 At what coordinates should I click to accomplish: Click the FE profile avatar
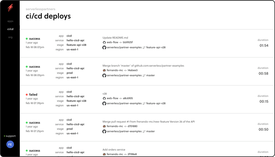[10, 144]
